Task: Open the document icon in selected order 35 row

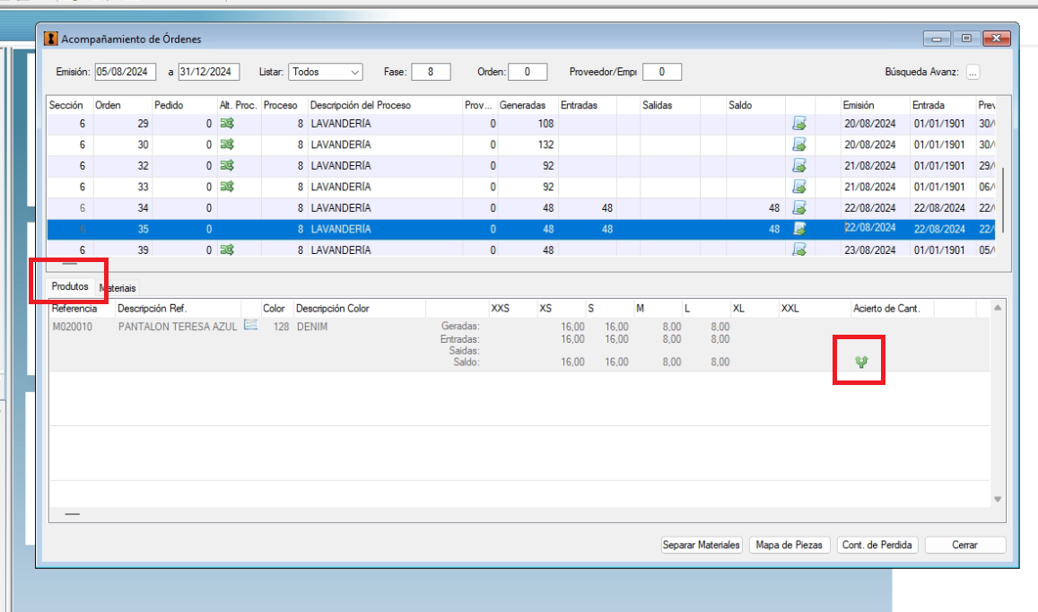Action: (799, 229)
